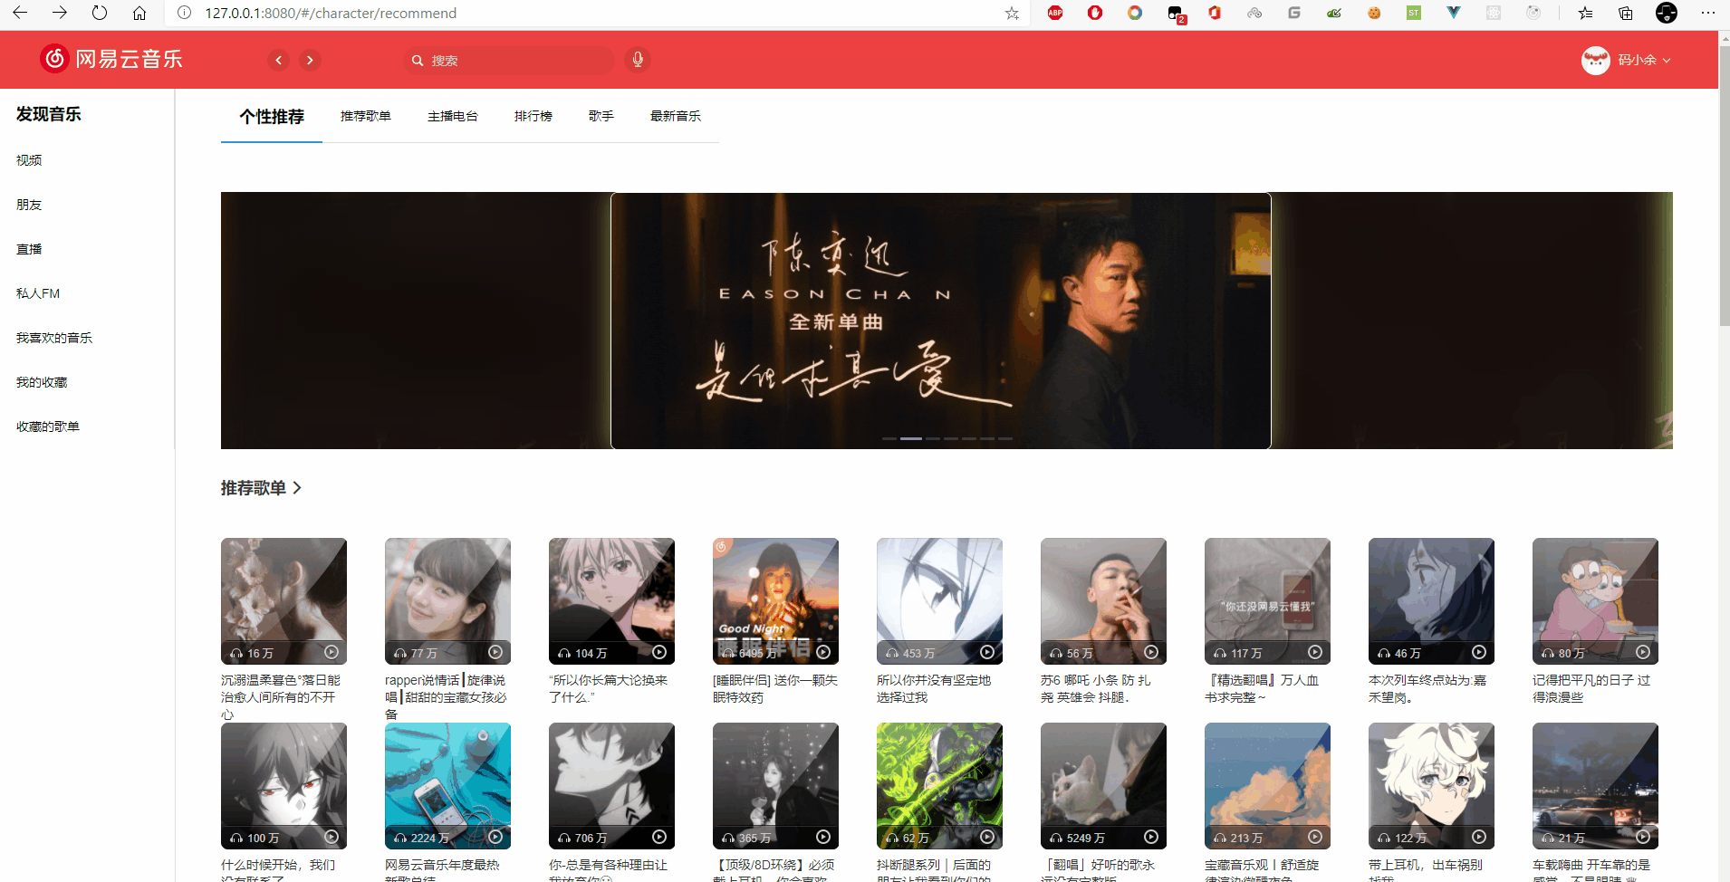Play the 2224万 年度最热 playlist

point(495,837)
